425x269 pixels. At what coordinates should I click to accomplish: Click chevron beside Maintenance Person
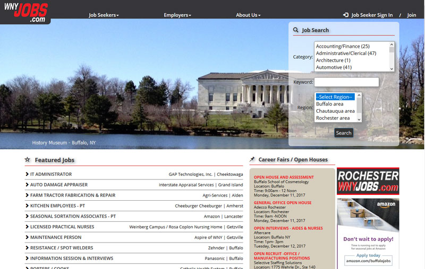click(27, 237)
